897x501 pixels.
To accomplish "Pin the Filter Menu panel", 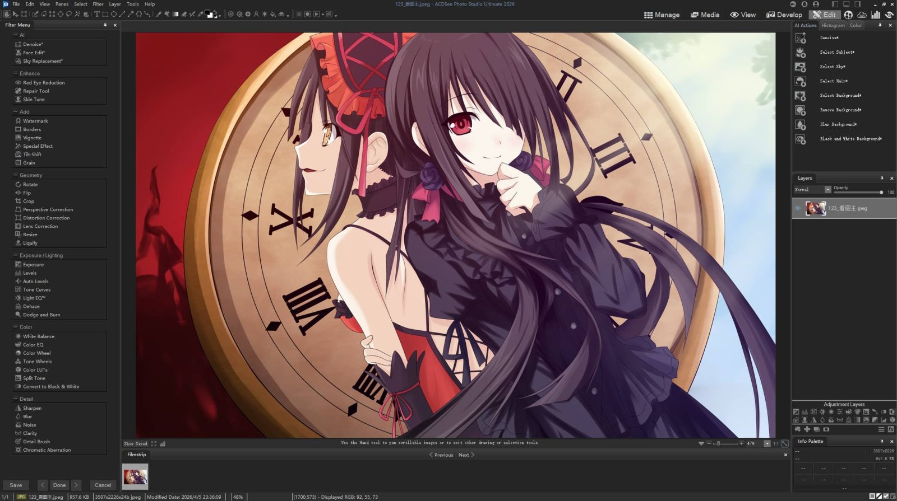I will click(105, 25).
